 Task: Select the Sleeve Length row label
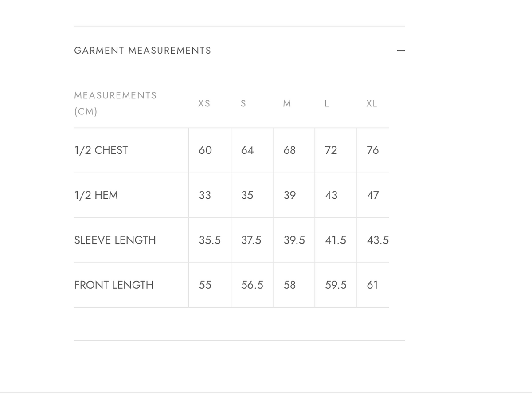coord(115,240)
